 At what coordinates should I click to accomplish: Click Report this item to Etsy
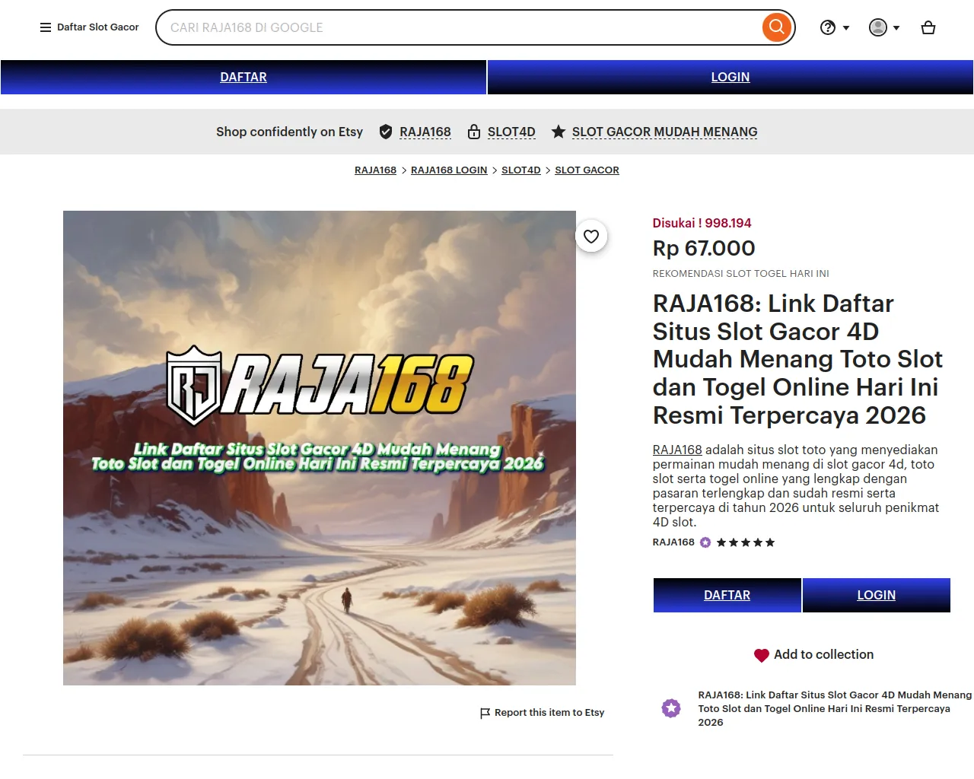(549, 713)
